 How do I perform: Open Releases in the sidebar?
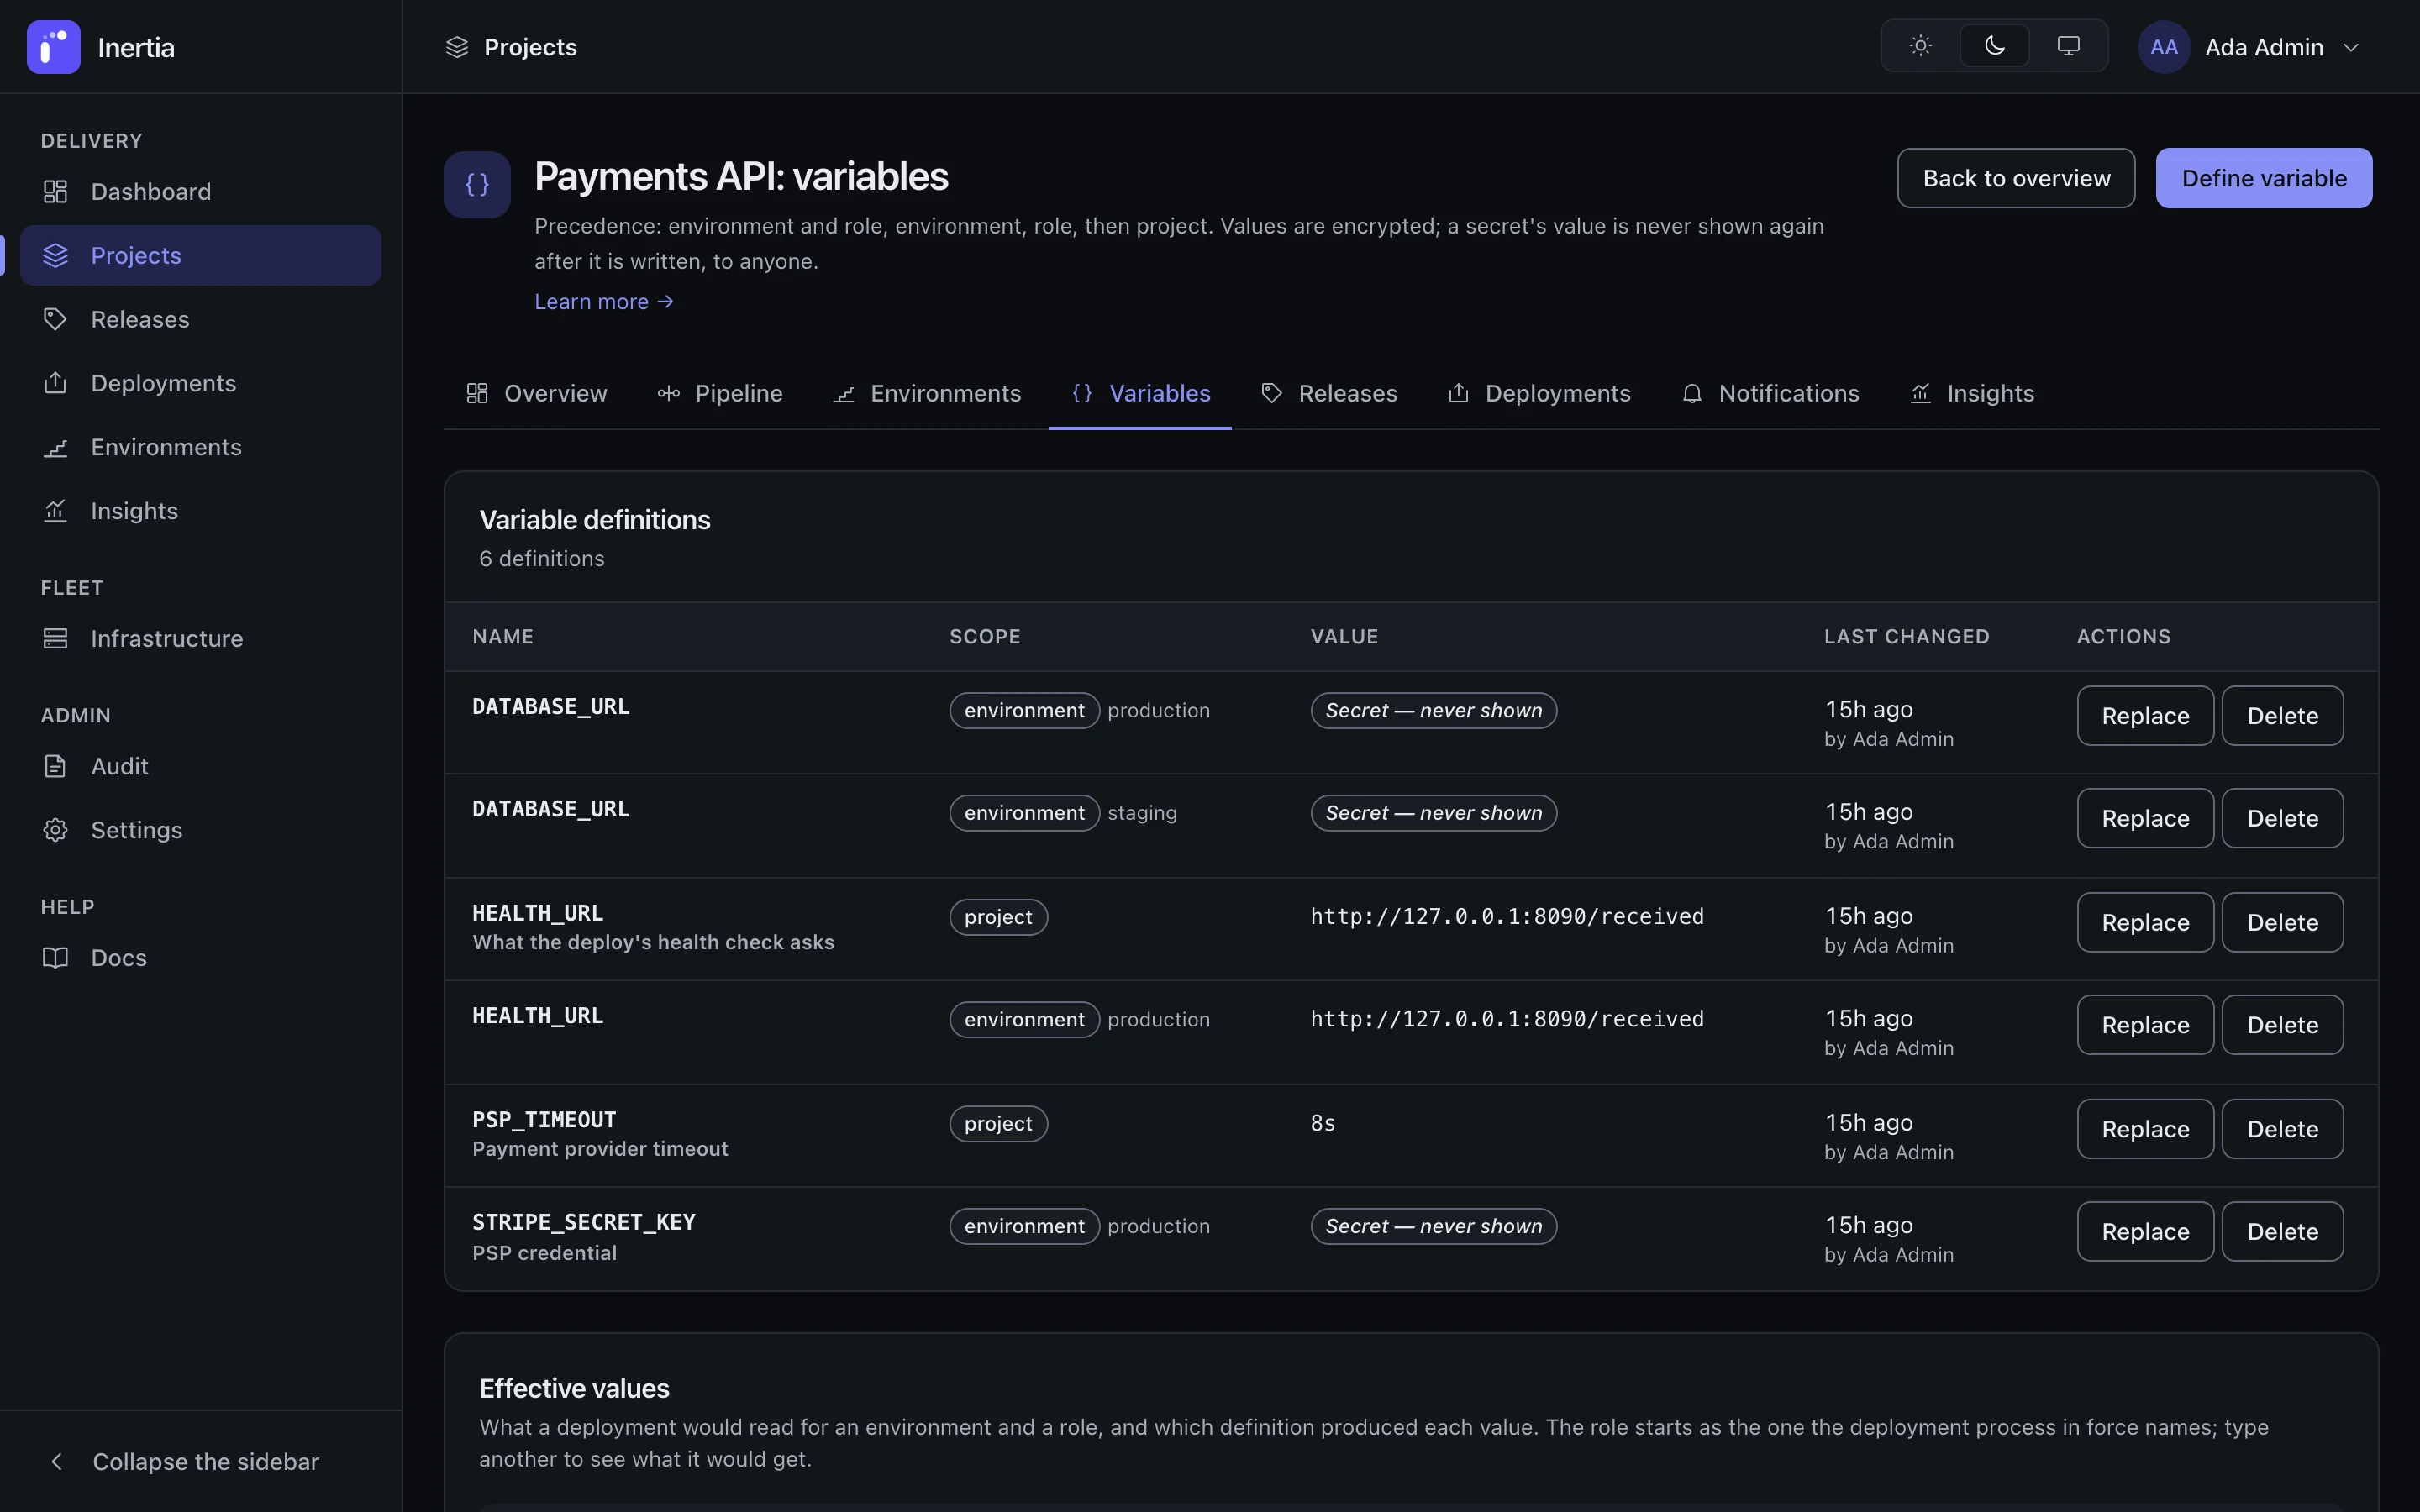pyautogui.click(x=200, y=319)
